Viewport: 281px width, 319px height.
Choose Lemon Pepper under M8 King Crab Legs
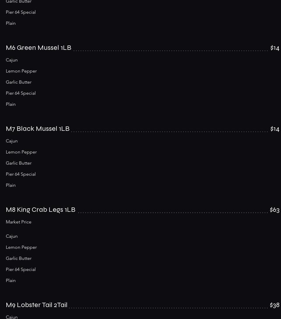[x=21, y=247]
